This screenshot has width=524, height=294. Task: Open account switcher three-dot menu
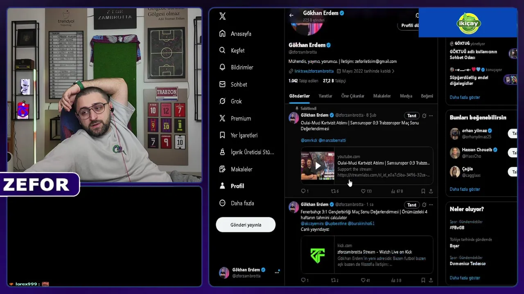coord(277,272)
